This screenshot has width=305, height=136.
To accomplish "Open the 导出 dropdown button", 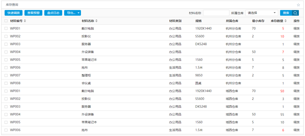I will pos(73,13).
